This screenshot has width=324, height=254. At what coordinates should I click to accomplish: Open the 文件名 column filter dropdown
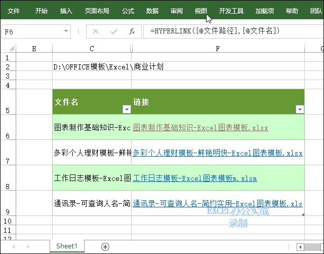(127, 110)
